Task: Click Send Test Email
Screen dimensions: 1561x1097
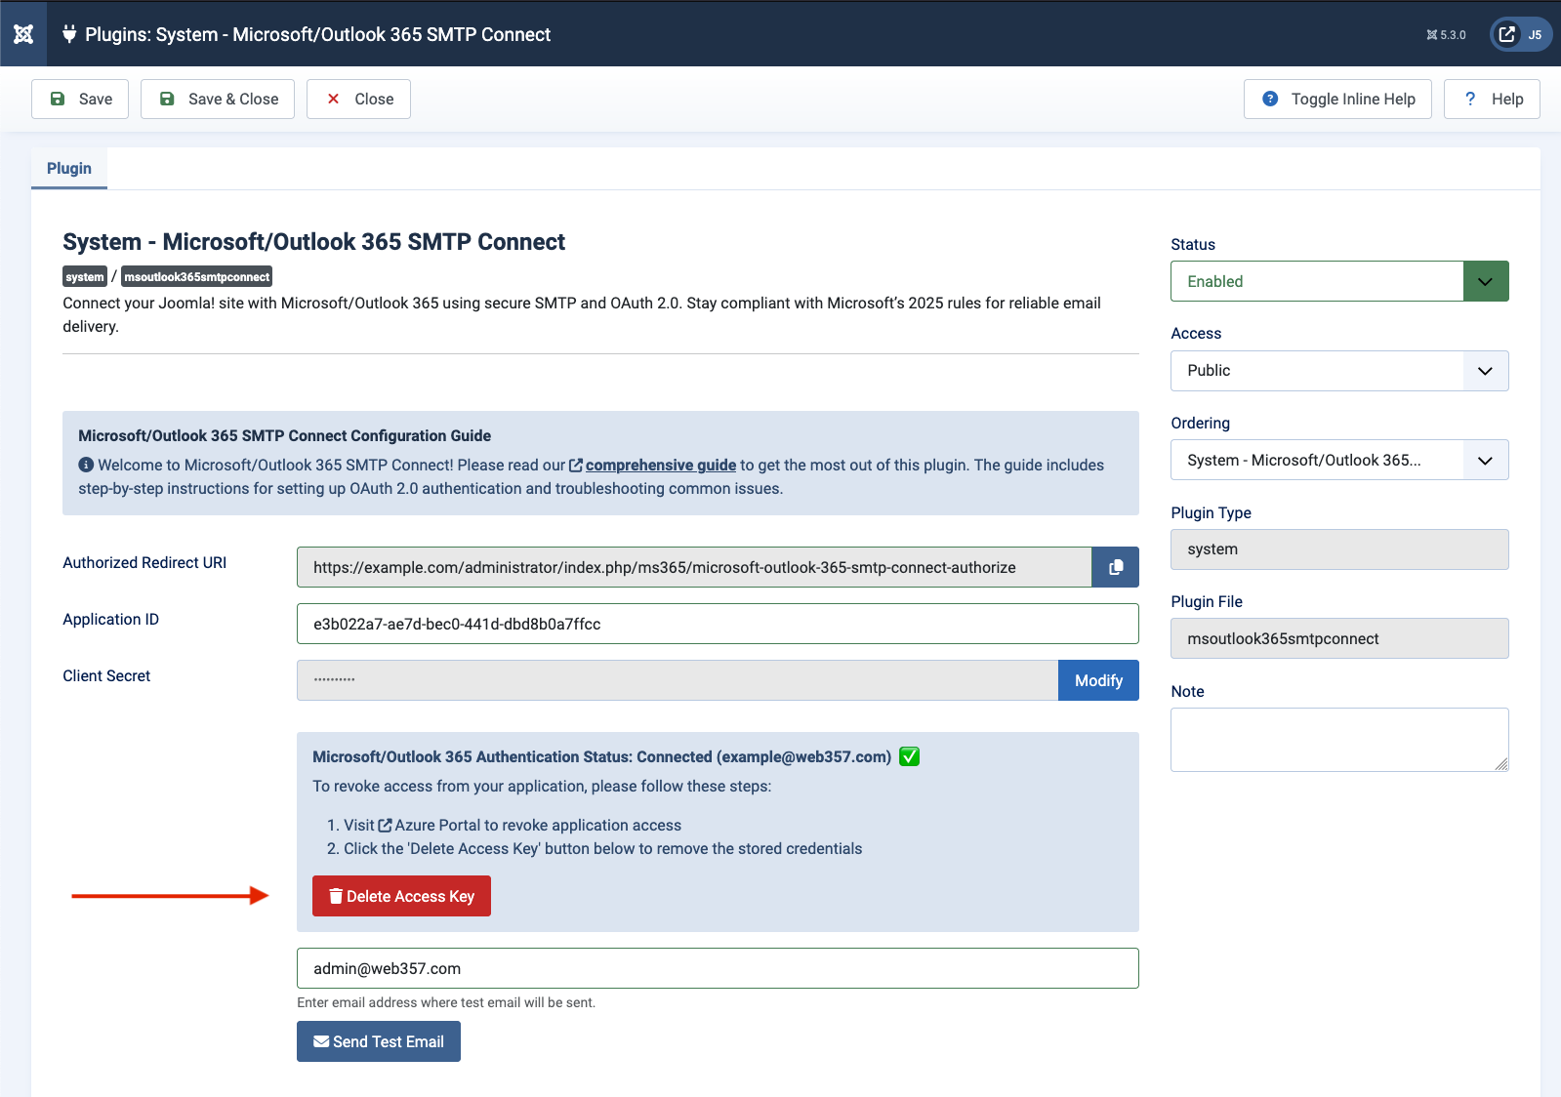Action: tap(379, 1041)
